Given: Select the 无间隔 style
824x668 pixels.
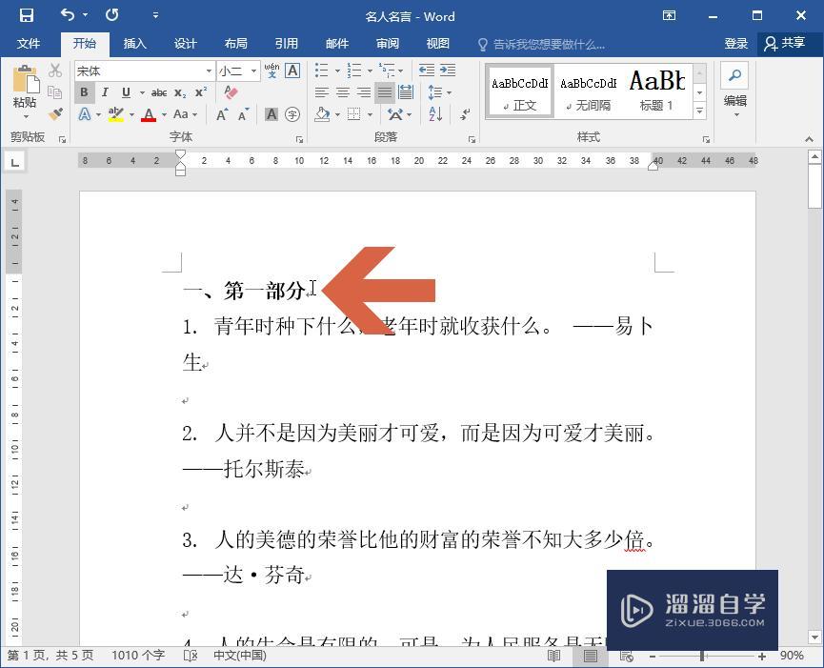Looking at the screenshot, I should pyautogui.click(x=588, y=91).
